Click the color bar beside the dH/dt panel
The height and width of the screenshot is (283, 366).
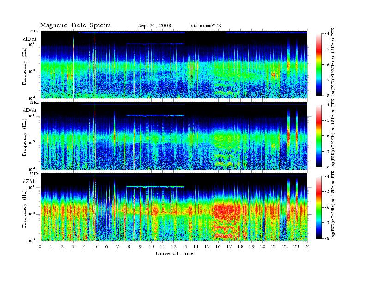[318, 65]
